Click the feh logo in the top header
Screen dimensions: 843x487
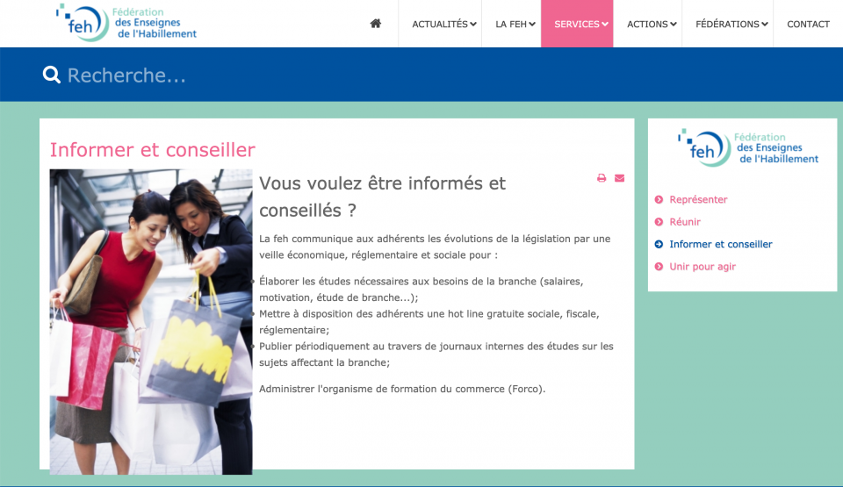[126, 23]
